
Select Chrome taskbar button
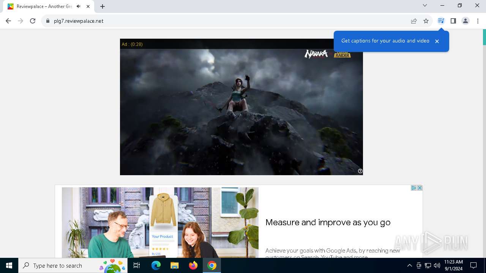click(212, 265)
